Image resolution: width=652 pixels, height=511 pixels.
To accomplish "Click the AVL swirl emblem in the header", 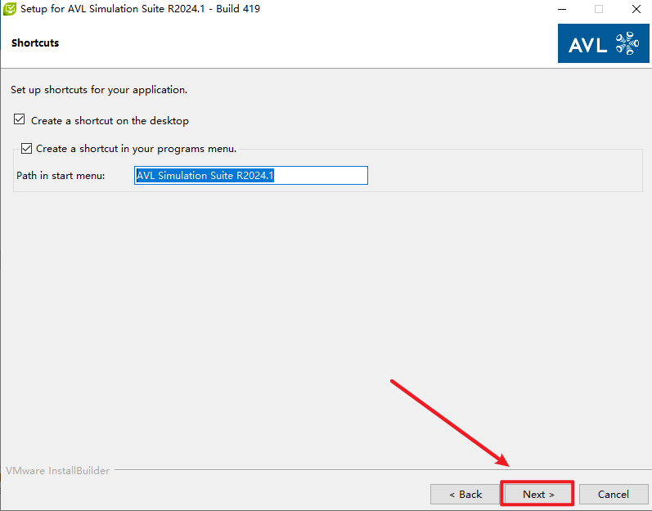I will [626, 43].
